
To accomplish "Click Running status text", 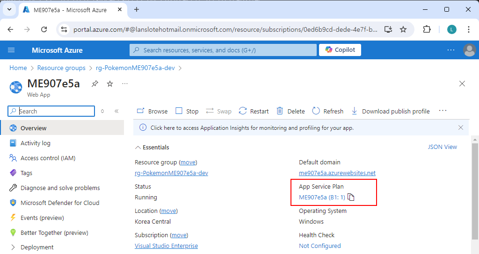I will (x=146, y=198).
